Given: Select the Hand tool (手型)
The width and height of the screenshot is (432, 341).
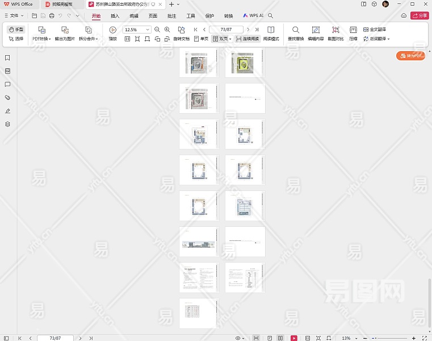Looking at the screenshot, I should coord(16,30).
